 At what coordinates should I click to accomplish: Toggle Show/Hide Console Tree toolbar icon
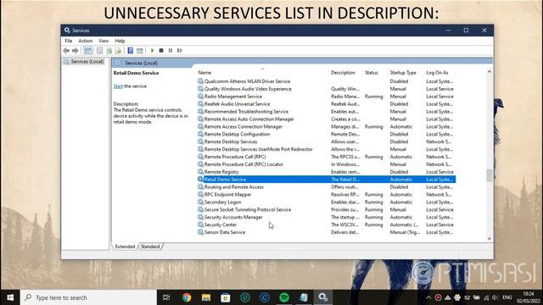click(88, 51)
